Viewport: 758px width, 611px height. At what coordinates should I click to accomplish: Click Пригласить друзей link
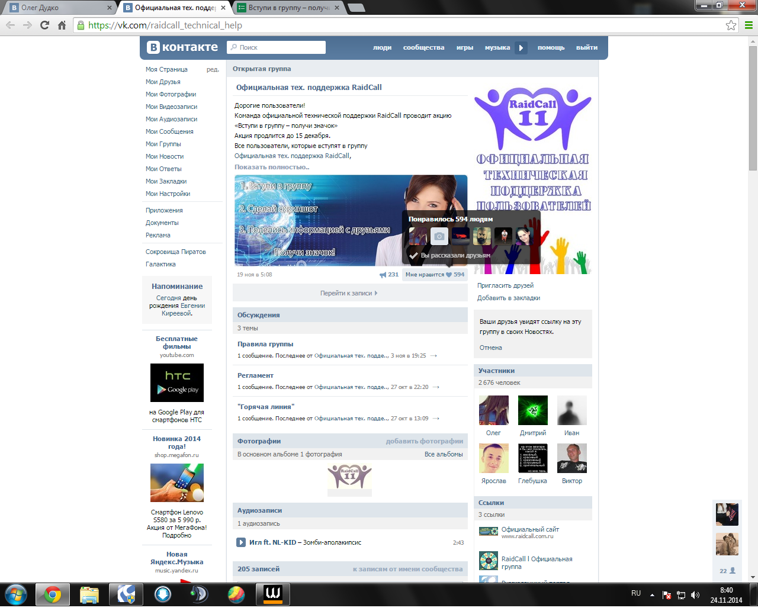505,285
